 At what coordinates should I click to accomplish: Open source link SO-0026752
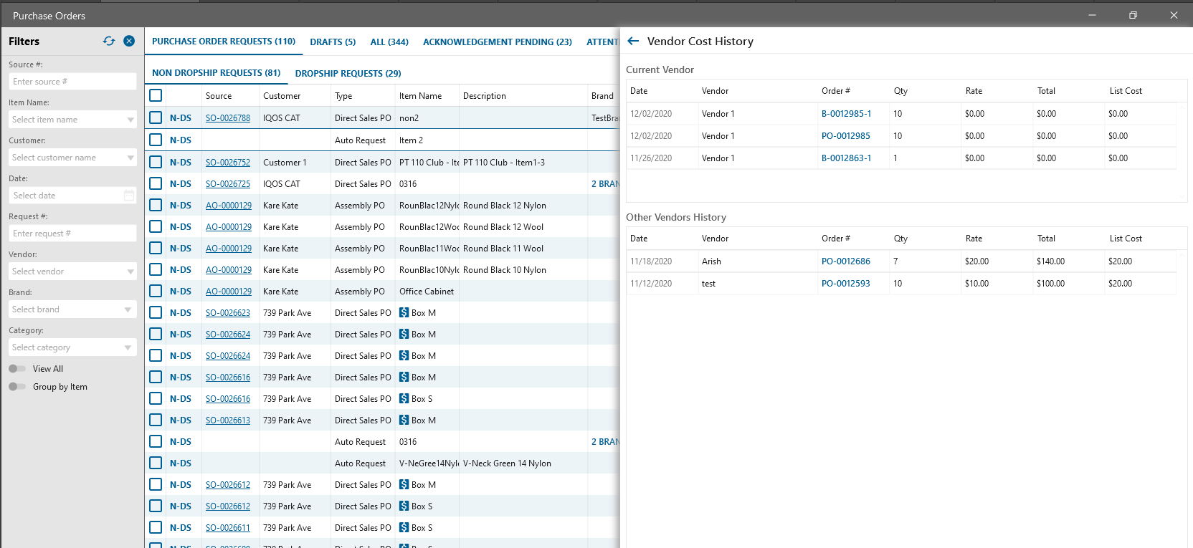(228, 163)
